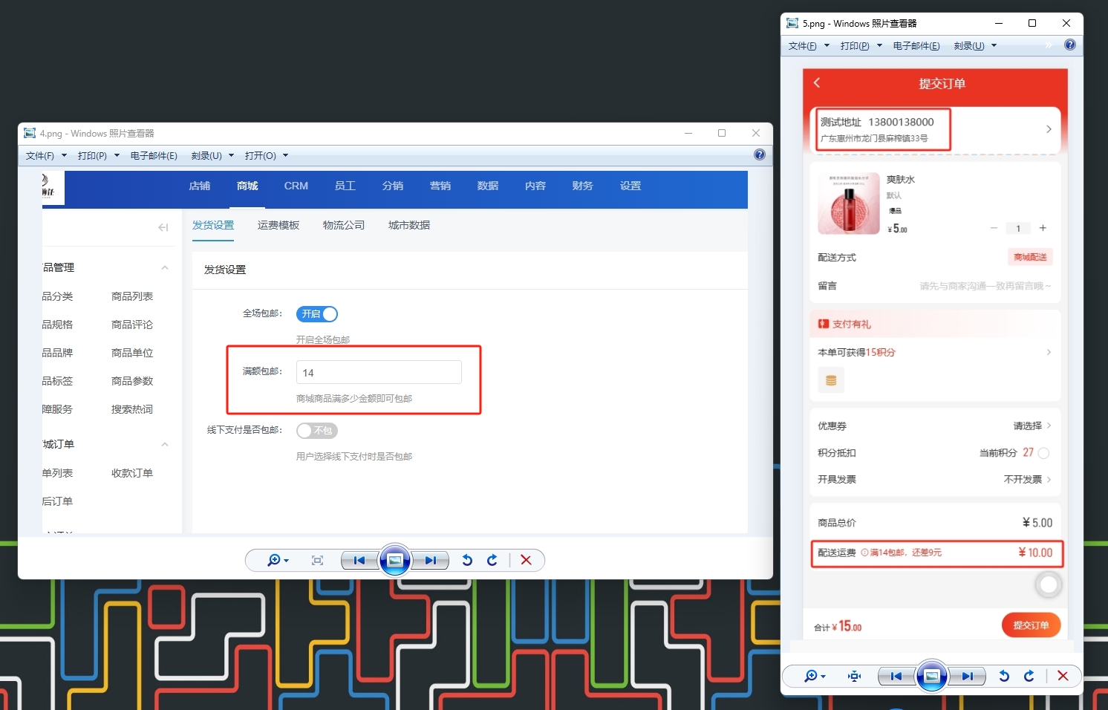Rotate 5.png clockwise

click(x=1029, y=676)
